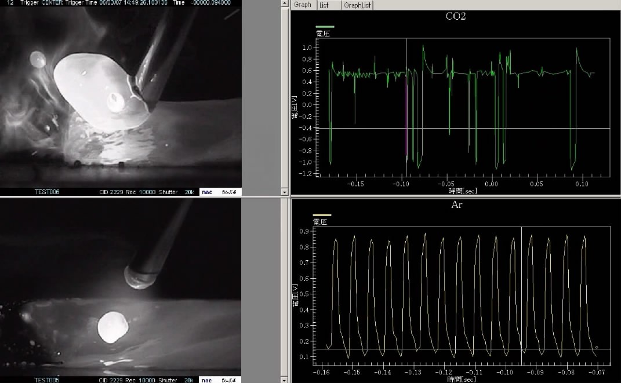Screen dimensions: 621x383
Task: Click the nac logo in the top video
Action: click(206, 192)
